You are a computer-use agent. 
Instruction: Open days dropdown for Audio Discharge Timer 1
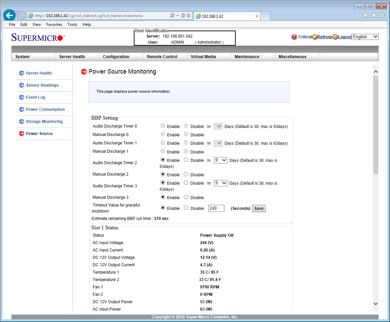click(218, 143)
